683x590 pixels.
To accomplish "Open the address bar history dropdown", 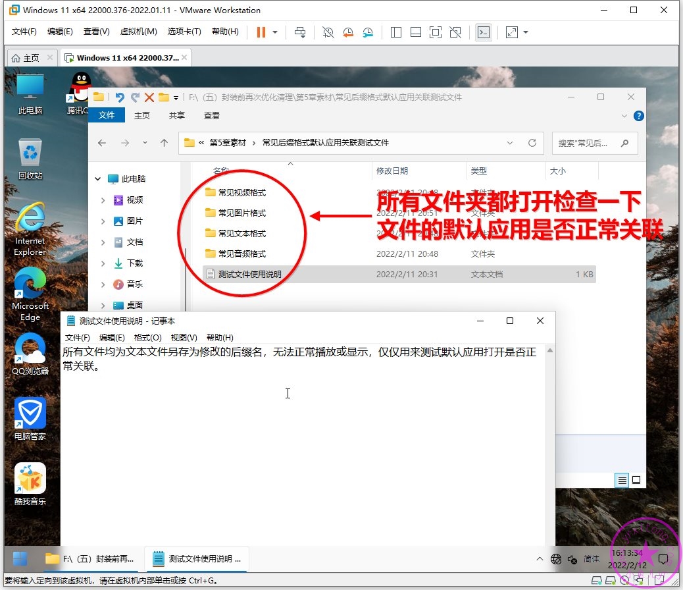I will point(510,143).
